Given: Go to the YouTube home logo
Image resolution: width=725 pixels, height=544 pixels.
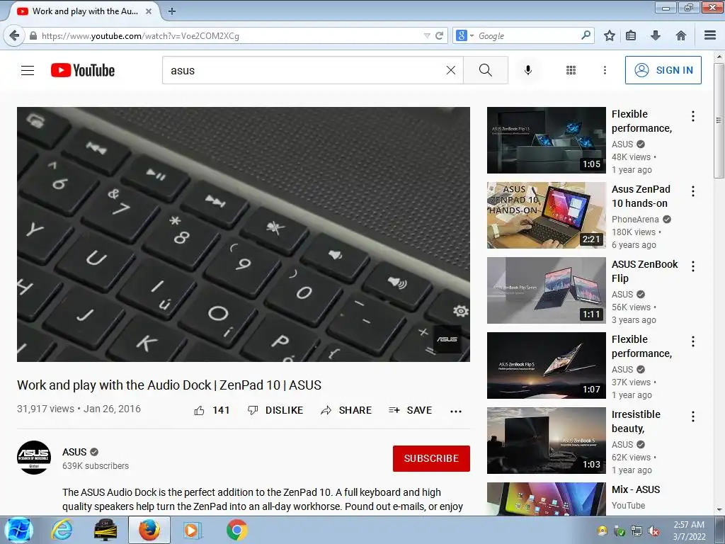Looking at the screenshot, I should click(83, 70).
